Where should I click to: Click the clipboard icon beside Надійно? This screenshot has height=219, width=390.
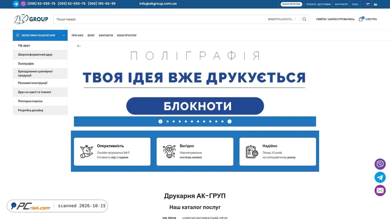252,151
